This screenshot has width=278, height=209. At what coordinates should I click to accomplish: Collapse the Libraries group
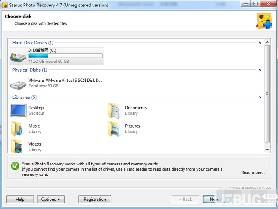(x=260, y=97)
